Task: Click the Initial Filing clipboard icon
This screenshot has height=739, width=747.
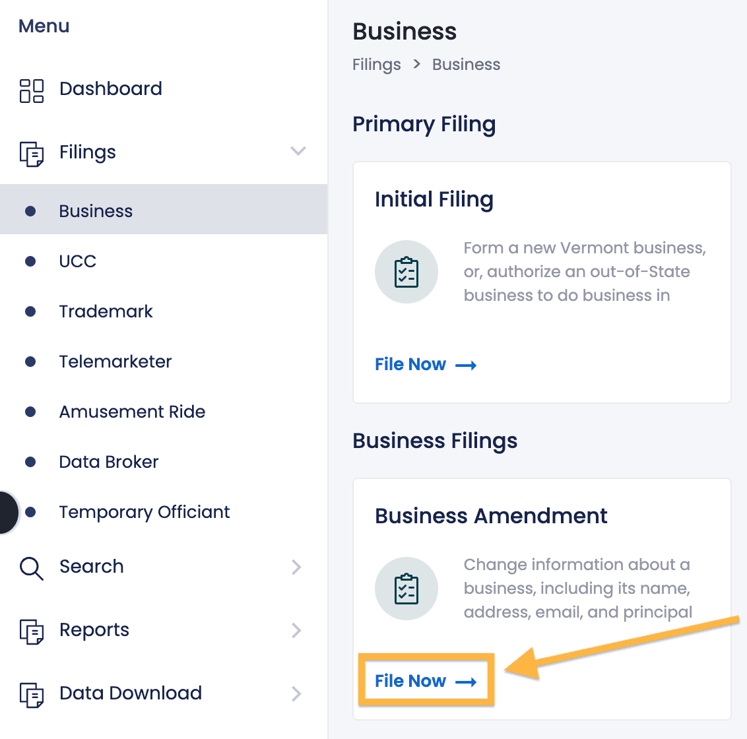Action: click(x=406, y=271)
